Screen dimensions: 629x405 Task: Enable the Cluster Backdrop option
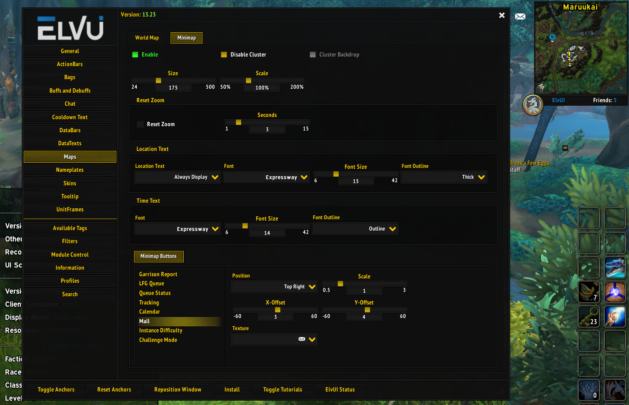coord(313,54)
